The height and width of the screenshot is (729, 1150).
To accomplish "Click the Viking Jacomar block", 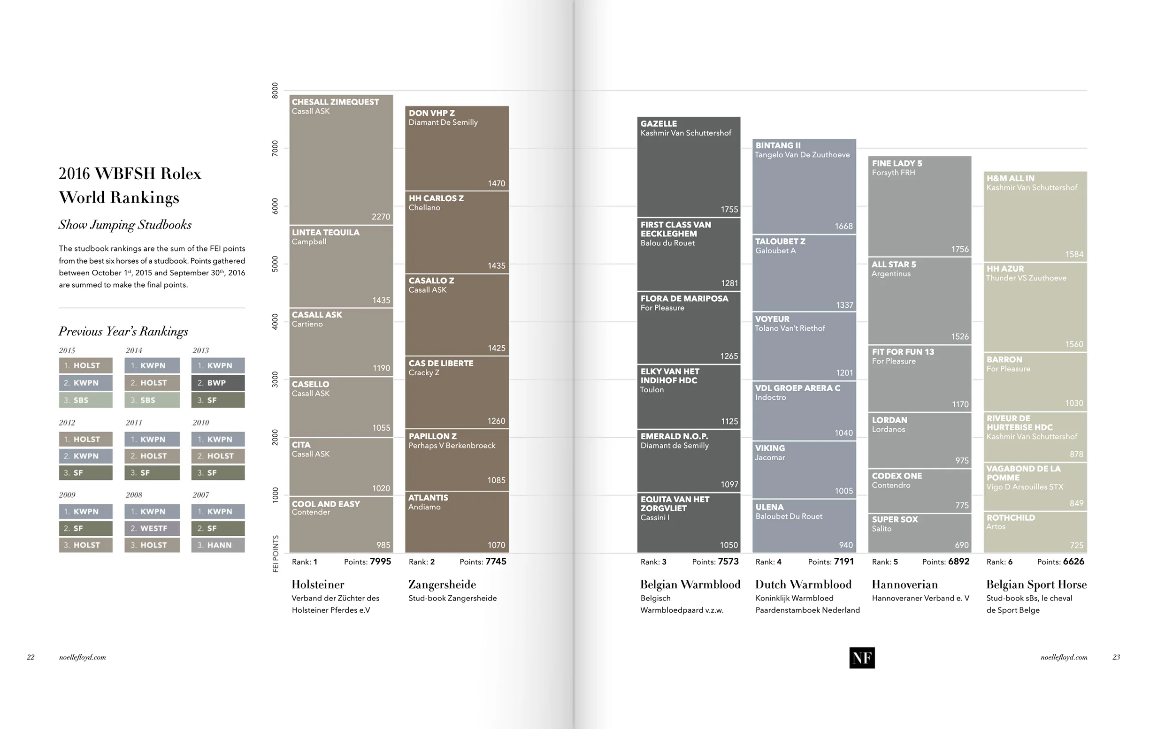I will point(804,470).
